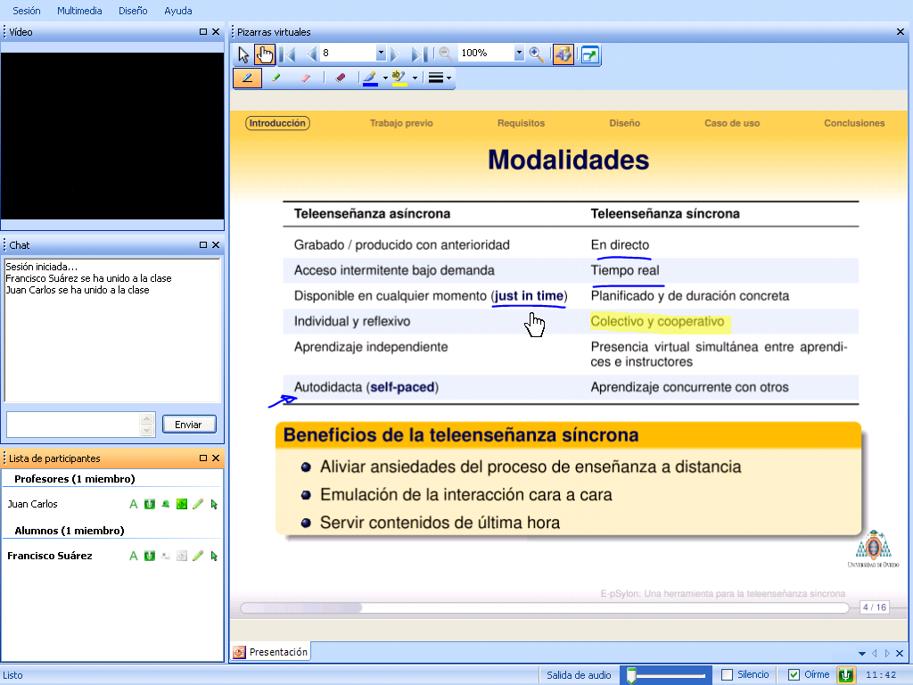Switch to the Presentación tab
Viewport: 913px width, 685px height.
pos(271,652)
